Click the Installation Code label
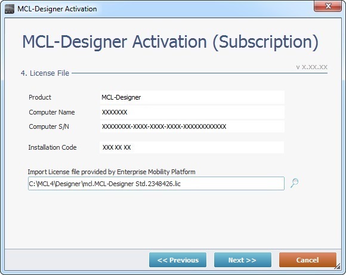This screenshot has width=346, height=275. 52,147
